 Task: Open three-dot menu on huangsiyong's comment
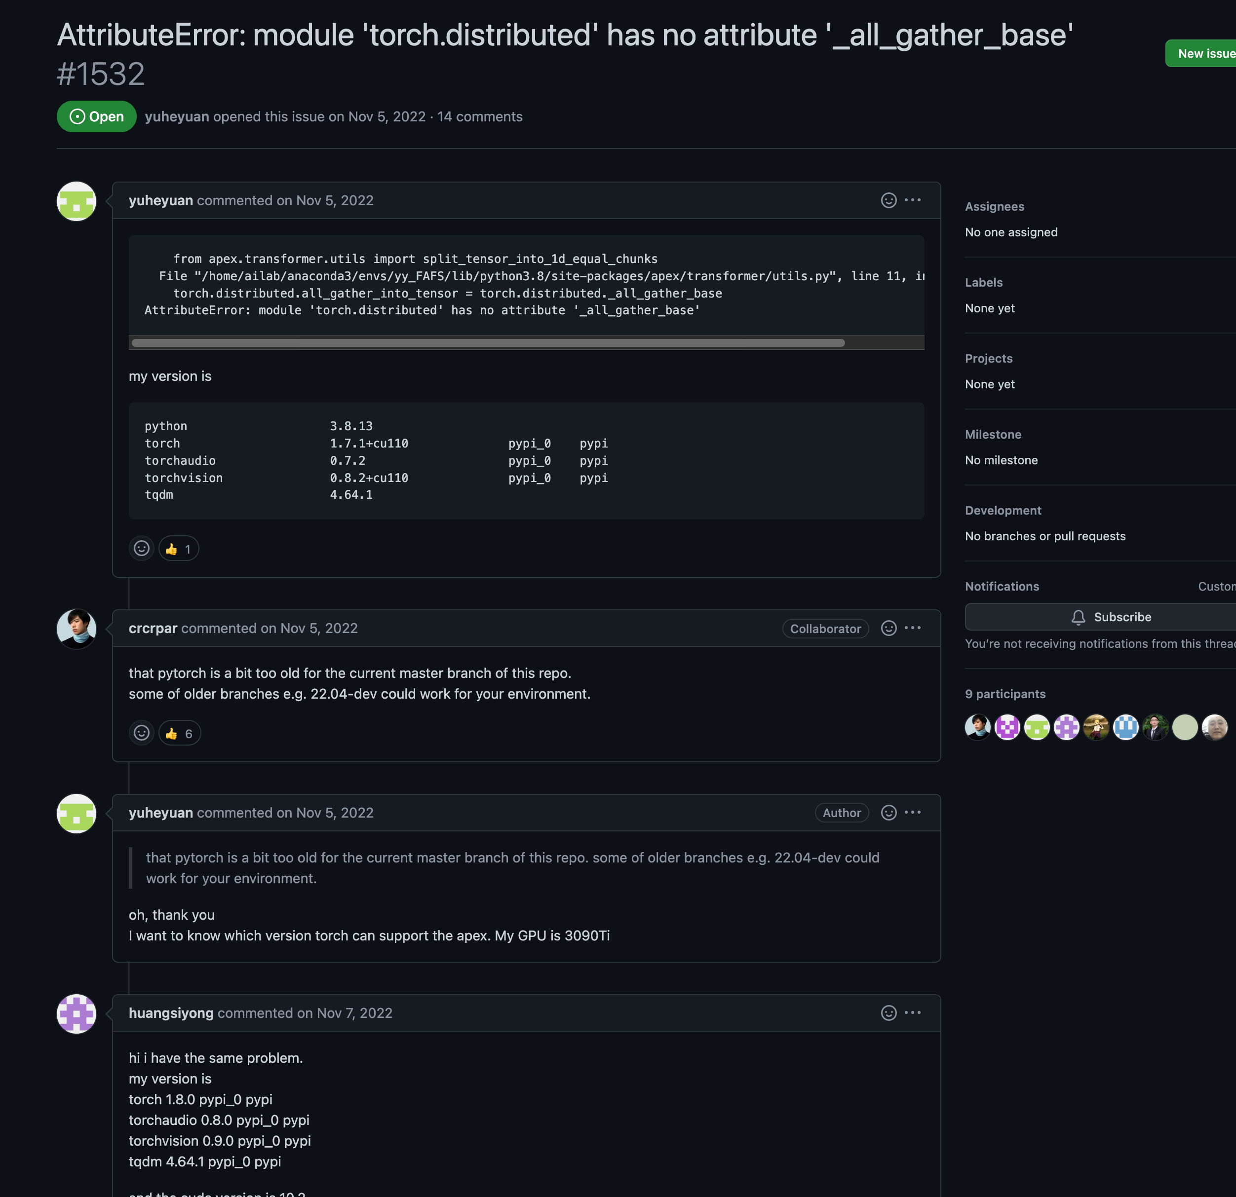[x=913, y=1013]
